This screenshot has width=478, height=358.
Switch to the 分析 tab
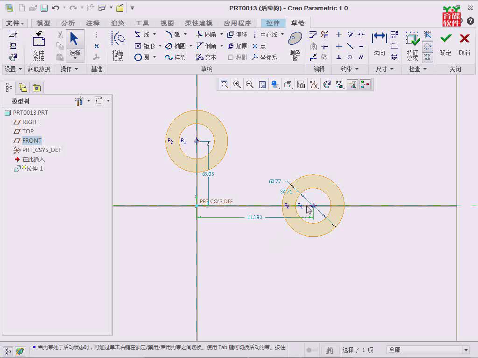pos(68,23)
